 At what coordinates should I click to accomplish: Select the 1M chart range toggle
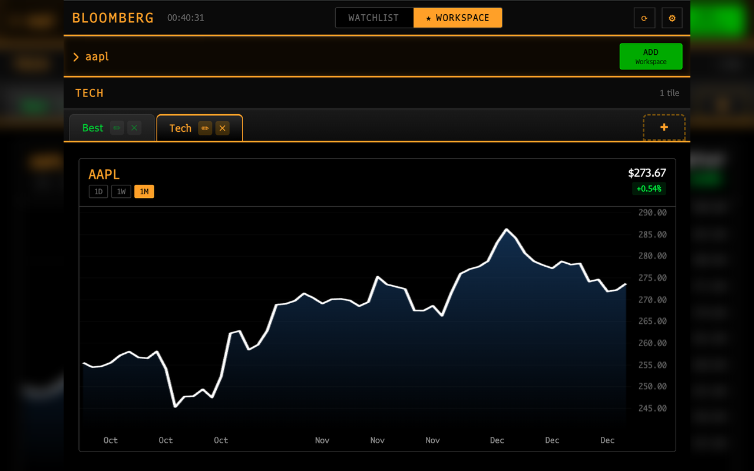144,191
